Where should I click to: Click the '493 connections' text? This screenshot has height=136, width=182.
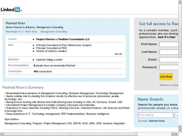click(43, 72)
